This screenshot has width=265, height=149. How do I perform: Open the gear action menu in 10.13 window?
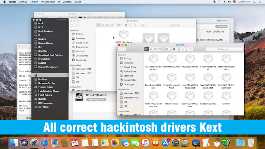pos(175,49)
